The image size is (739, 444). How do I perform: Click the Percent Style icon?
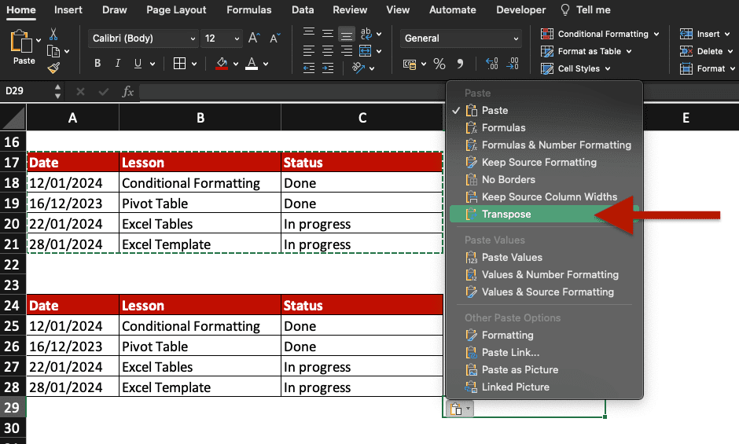coord(439,64)
